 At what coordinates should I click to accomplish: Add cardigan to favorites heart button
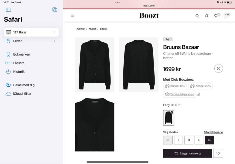[218, 153]
